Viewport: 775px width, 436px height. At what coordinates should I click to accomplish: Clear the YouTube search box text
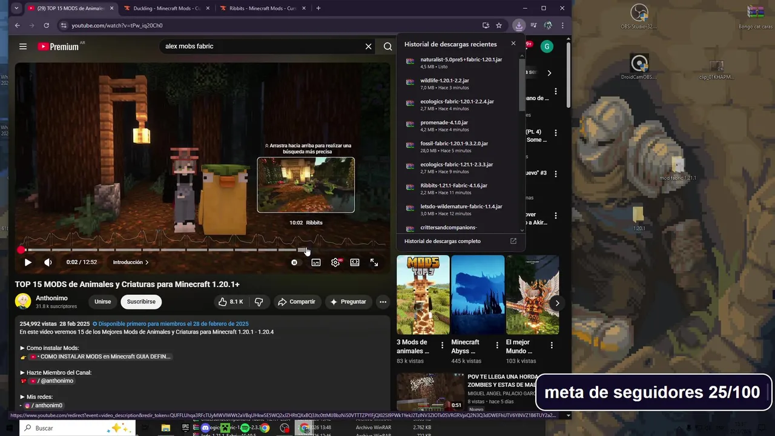(368, 47)
